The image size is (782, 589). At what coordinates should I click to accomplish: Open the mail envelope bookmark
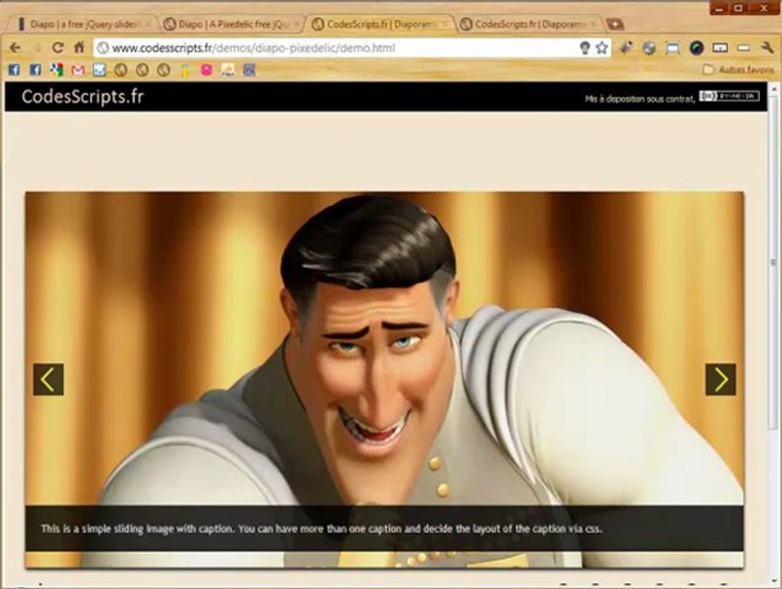point(99,70)
